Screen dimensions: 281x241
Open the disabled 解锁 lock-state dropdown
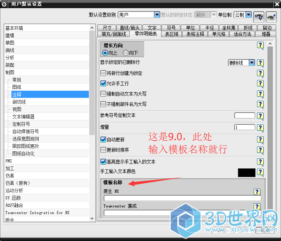coord(205,15)
